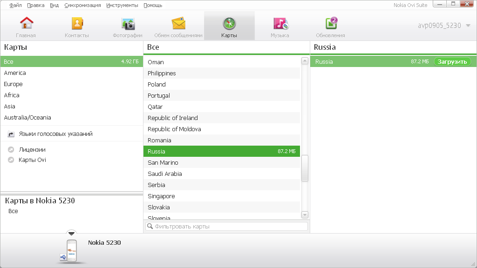Select Poland in the country list
This screenshot has height=268, width=477.
click(x=222, y=85)
